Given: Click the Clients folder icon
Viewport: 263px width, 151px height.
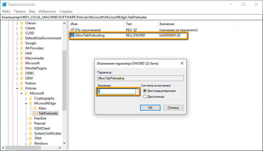Looking at the screenshot, I should 22,28.
